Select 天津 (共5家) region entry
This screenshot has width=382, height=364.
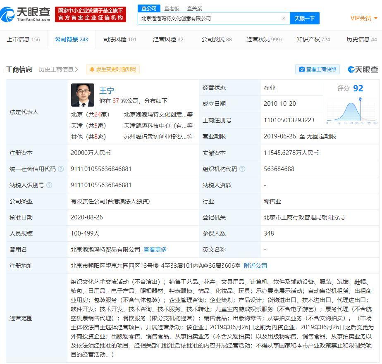point(88,126)
